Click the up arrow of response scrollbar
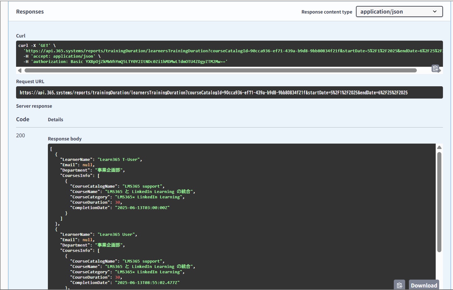The image size is (453, 290). (439, 147)
